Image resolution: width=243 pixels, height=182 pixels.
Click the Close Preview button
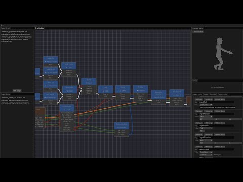pyautogui.click(x=198, y=32)
